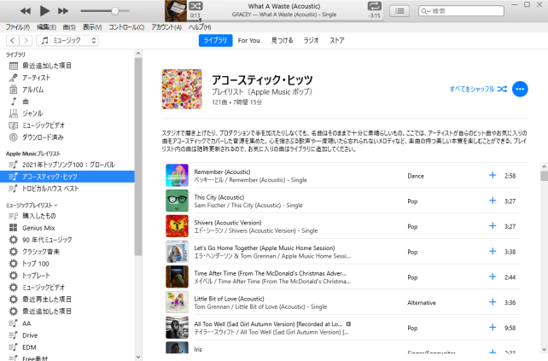The image size is (548, 361).
Task: Select the ライブラリ tab
Action: 215,41
